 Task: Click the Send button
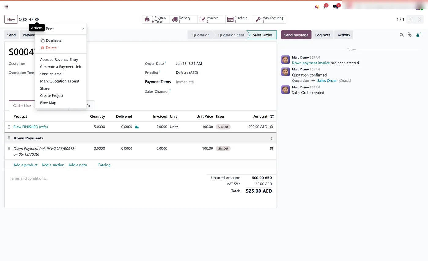pyautogui.click(x=11, y=35)
